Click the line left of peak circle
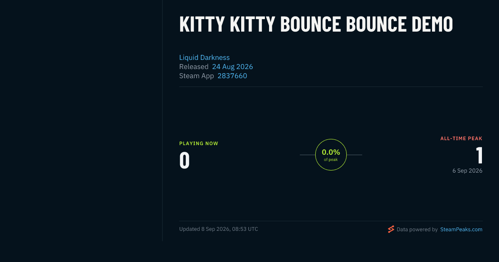The height and width of the screenshot is (262, 499). coord(307,155)
